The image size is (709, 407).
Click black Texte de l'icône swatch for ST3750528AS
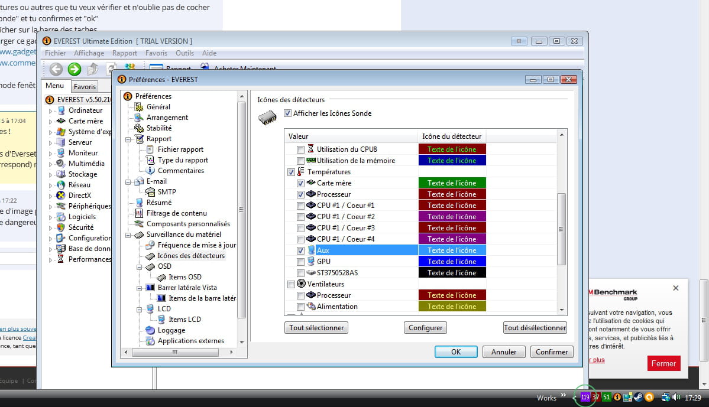point(452,273)
